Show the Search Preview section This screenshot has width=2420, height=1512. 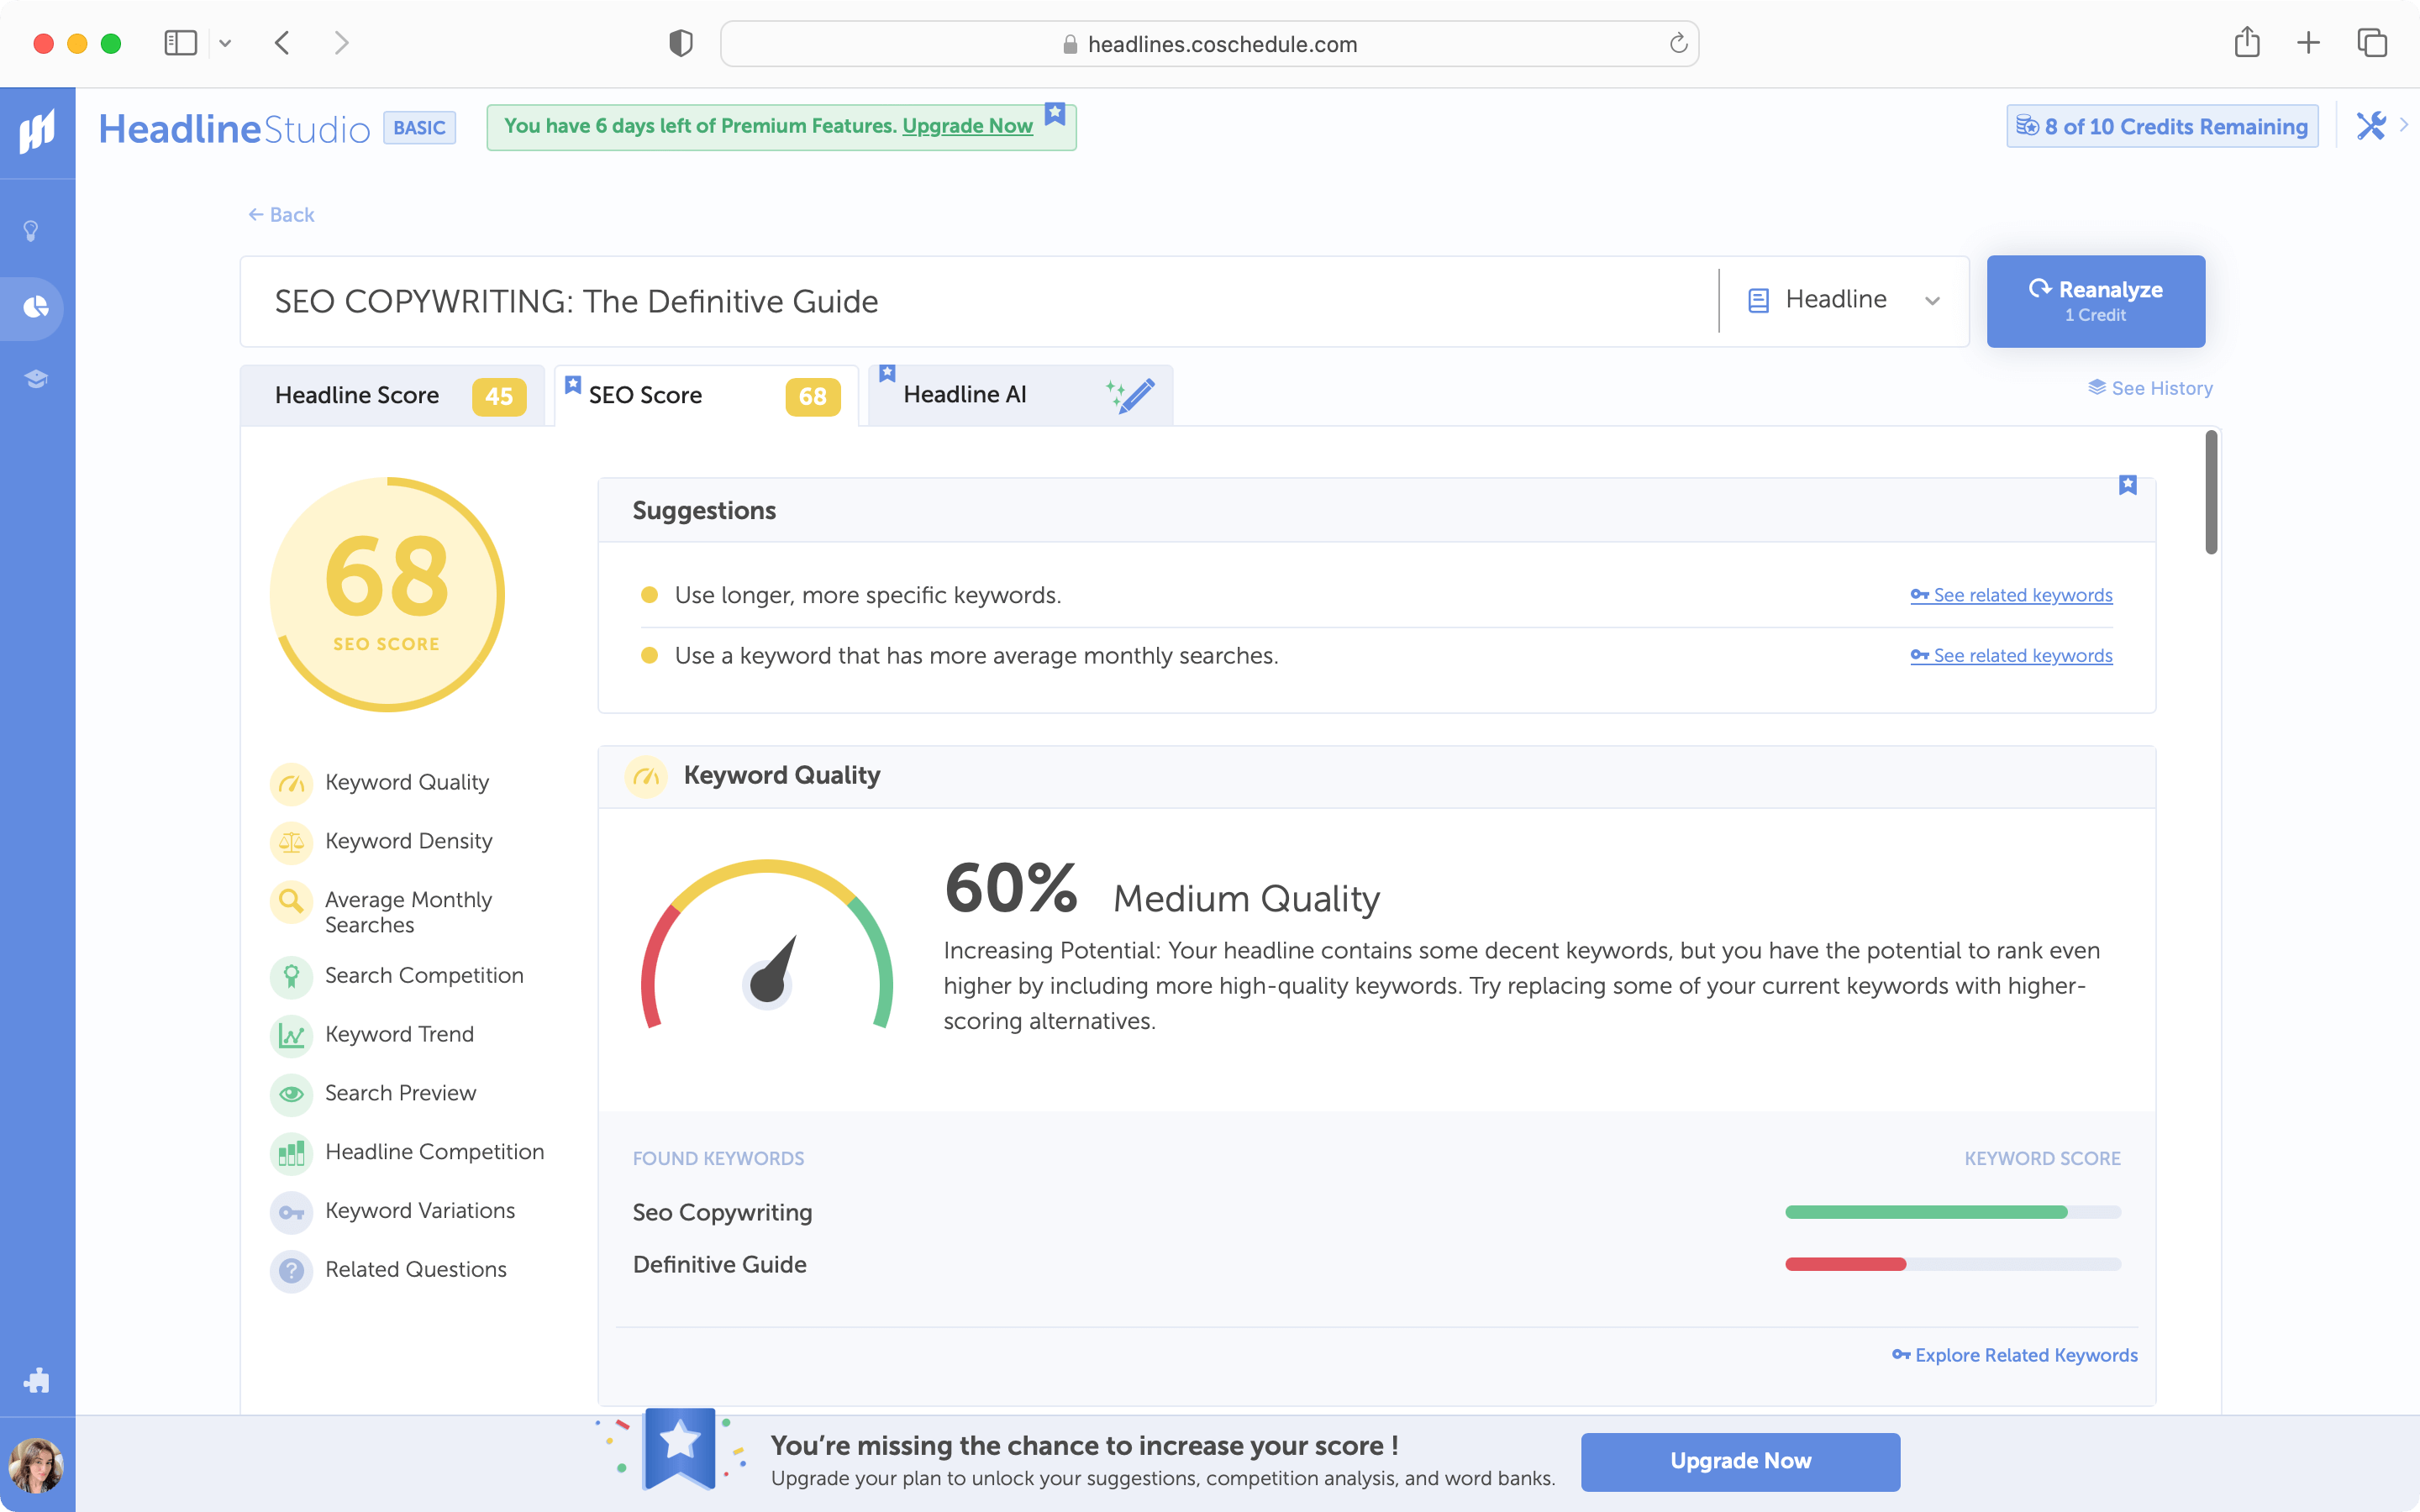coord(373,1093)
